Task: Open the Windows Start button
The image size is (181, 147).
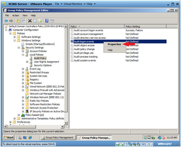Action: pyautogui.click(x=9, y=137)
